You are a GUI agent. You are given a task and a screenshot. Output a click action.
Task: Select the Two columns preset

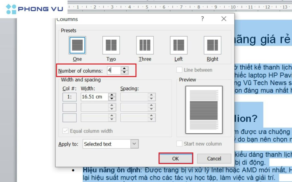(x=111, y=45)
